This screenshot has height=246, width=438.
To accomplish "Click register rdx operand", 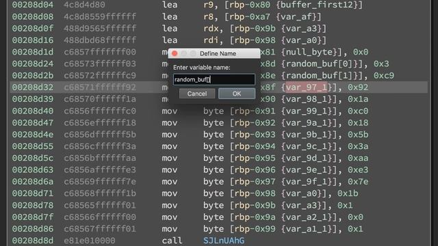I will pyautogui.click(x=211, y=29).
